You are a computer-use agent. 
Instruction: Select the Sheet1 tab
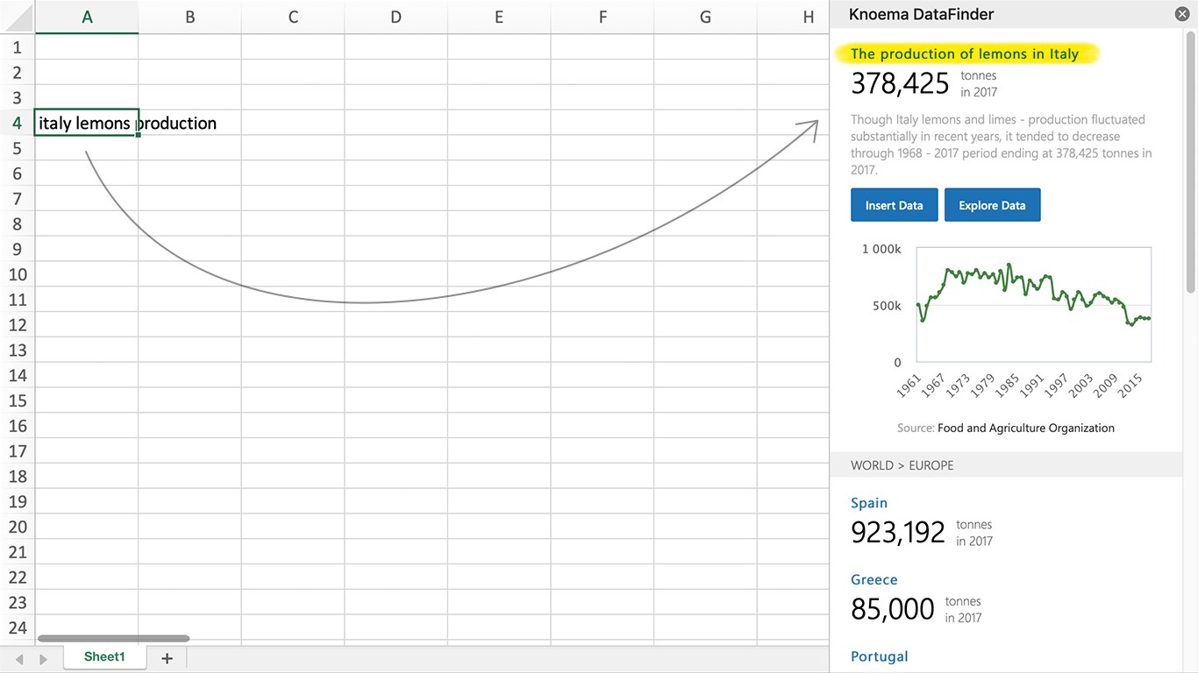[x=104, y=657]
